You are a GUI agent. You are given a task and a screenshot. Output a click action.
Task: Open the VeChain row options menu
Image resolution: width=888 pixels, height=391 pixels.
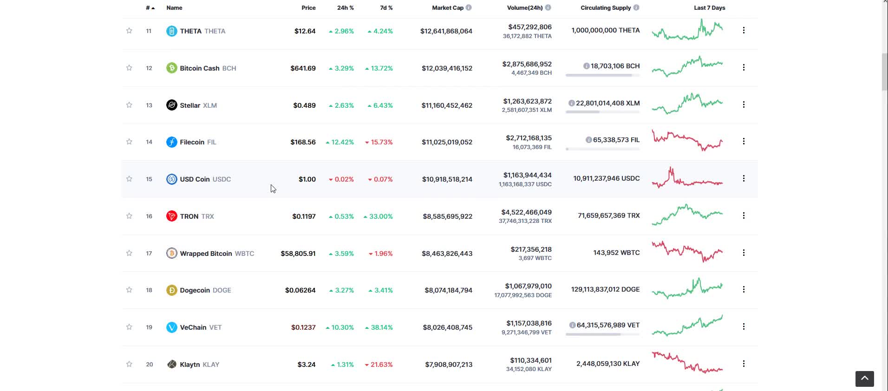(744, 326)
